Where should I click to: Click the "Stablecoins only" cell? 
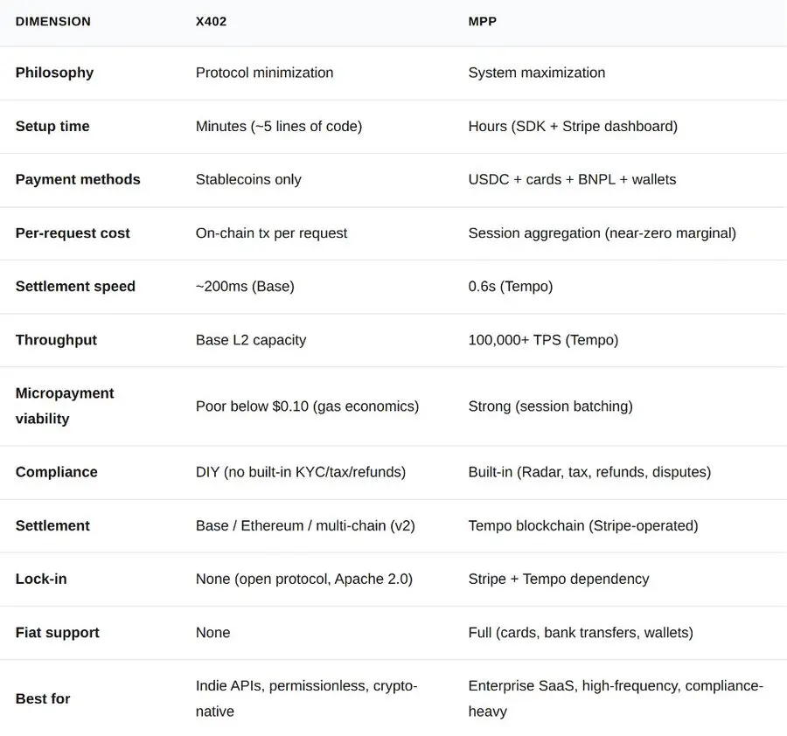click(x=248, y=179)
